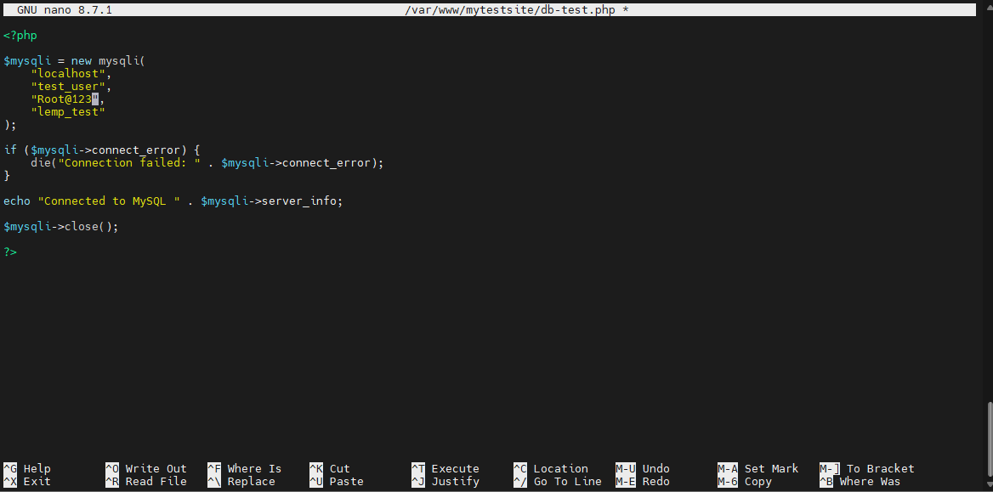Click the "lemp_test" database string
993x492 pixels.
68,111
